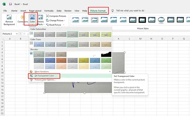Open Artistic Effects gallery
Screen dimensions: 190x116
tap(41, 20)
